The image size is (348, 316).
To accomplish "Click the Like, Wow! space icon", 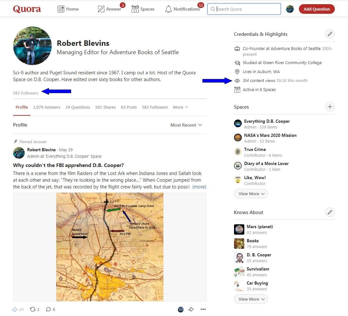I will pyautogui.click(x=238, y=180).
